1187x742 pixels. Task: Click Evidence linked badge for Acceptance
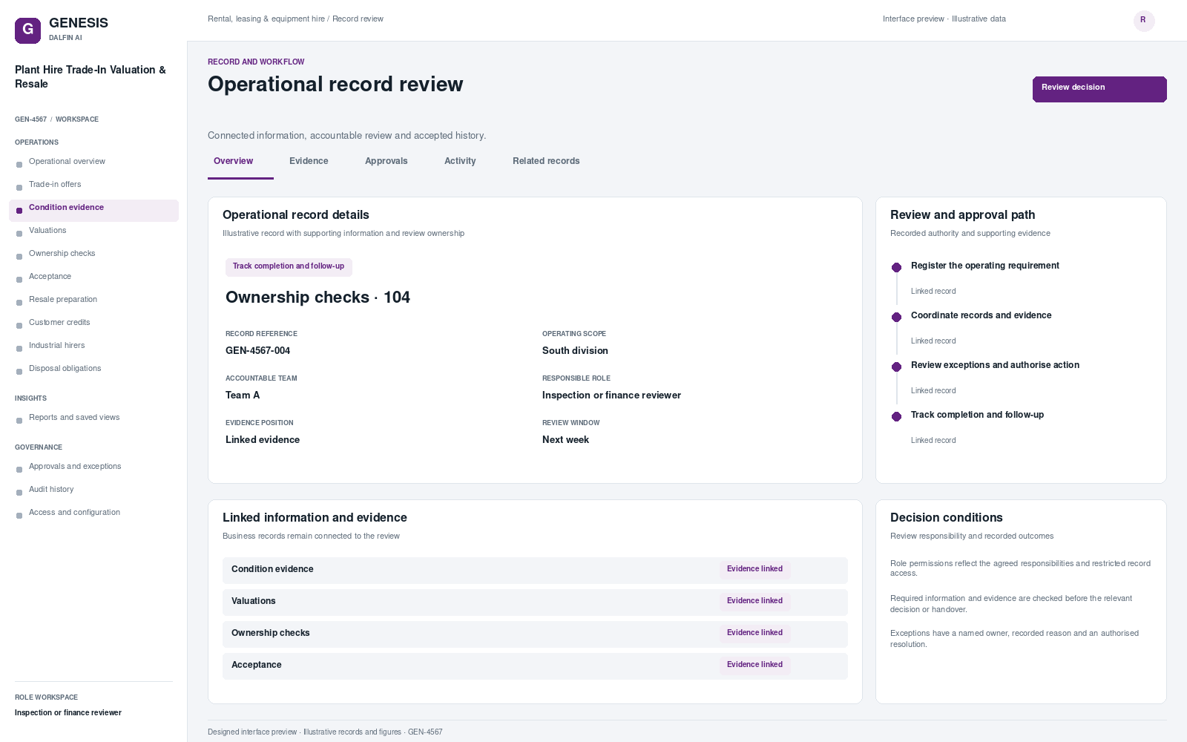pyautogui.click(x=754, y=665)
